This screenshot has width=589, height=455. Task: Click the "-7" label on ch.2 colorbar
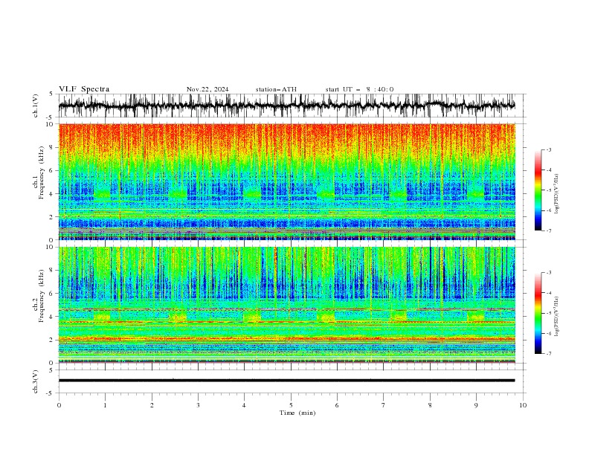click(x=548, y=354)
